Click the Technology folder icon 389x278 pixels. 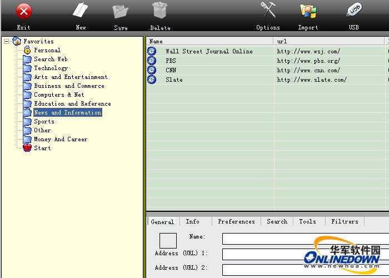click(x=27, y=68)
